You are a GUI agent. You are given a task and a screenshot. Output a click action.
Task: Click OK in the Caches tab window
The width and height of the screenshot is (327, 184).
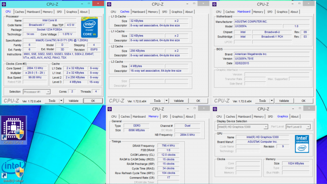(x=198, y=101)
